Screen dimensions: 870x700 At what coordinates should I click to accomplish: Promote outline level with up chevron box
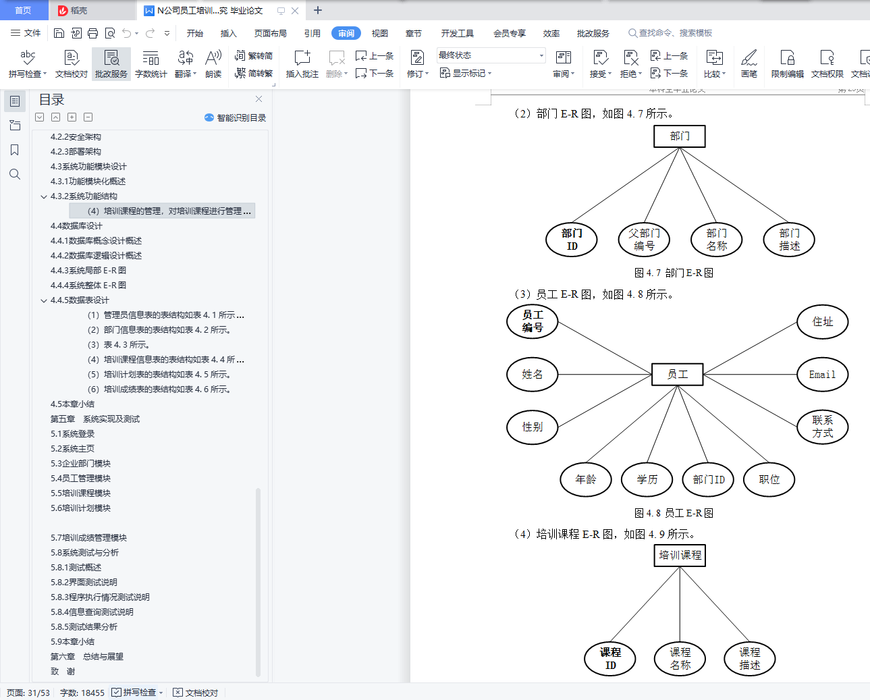pos(55,117)
